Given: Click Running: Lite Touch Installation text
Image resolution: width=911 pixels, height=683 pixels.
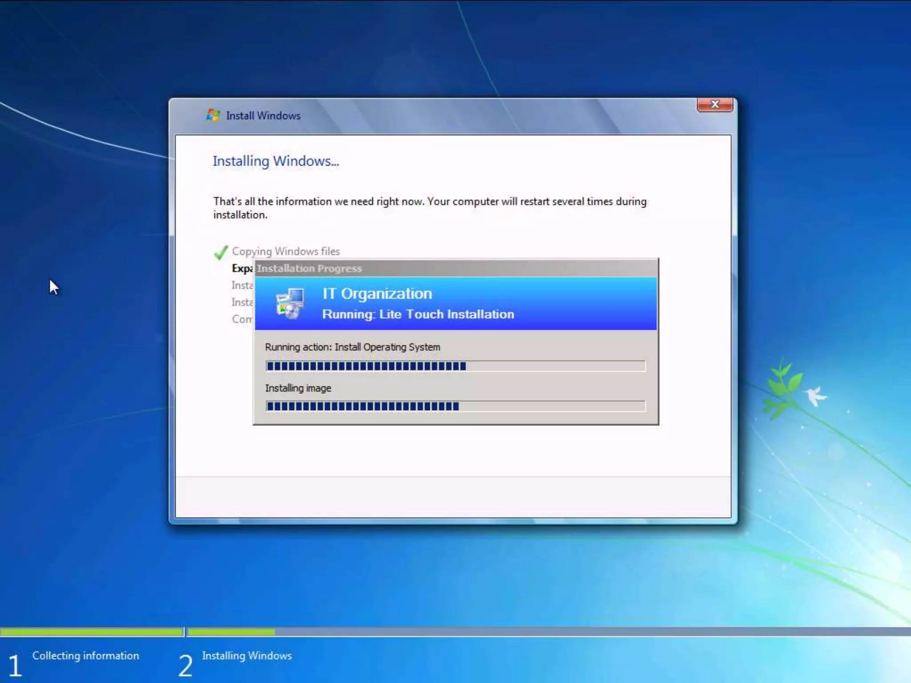Looking at the screenshot, I should coord(418,314).
